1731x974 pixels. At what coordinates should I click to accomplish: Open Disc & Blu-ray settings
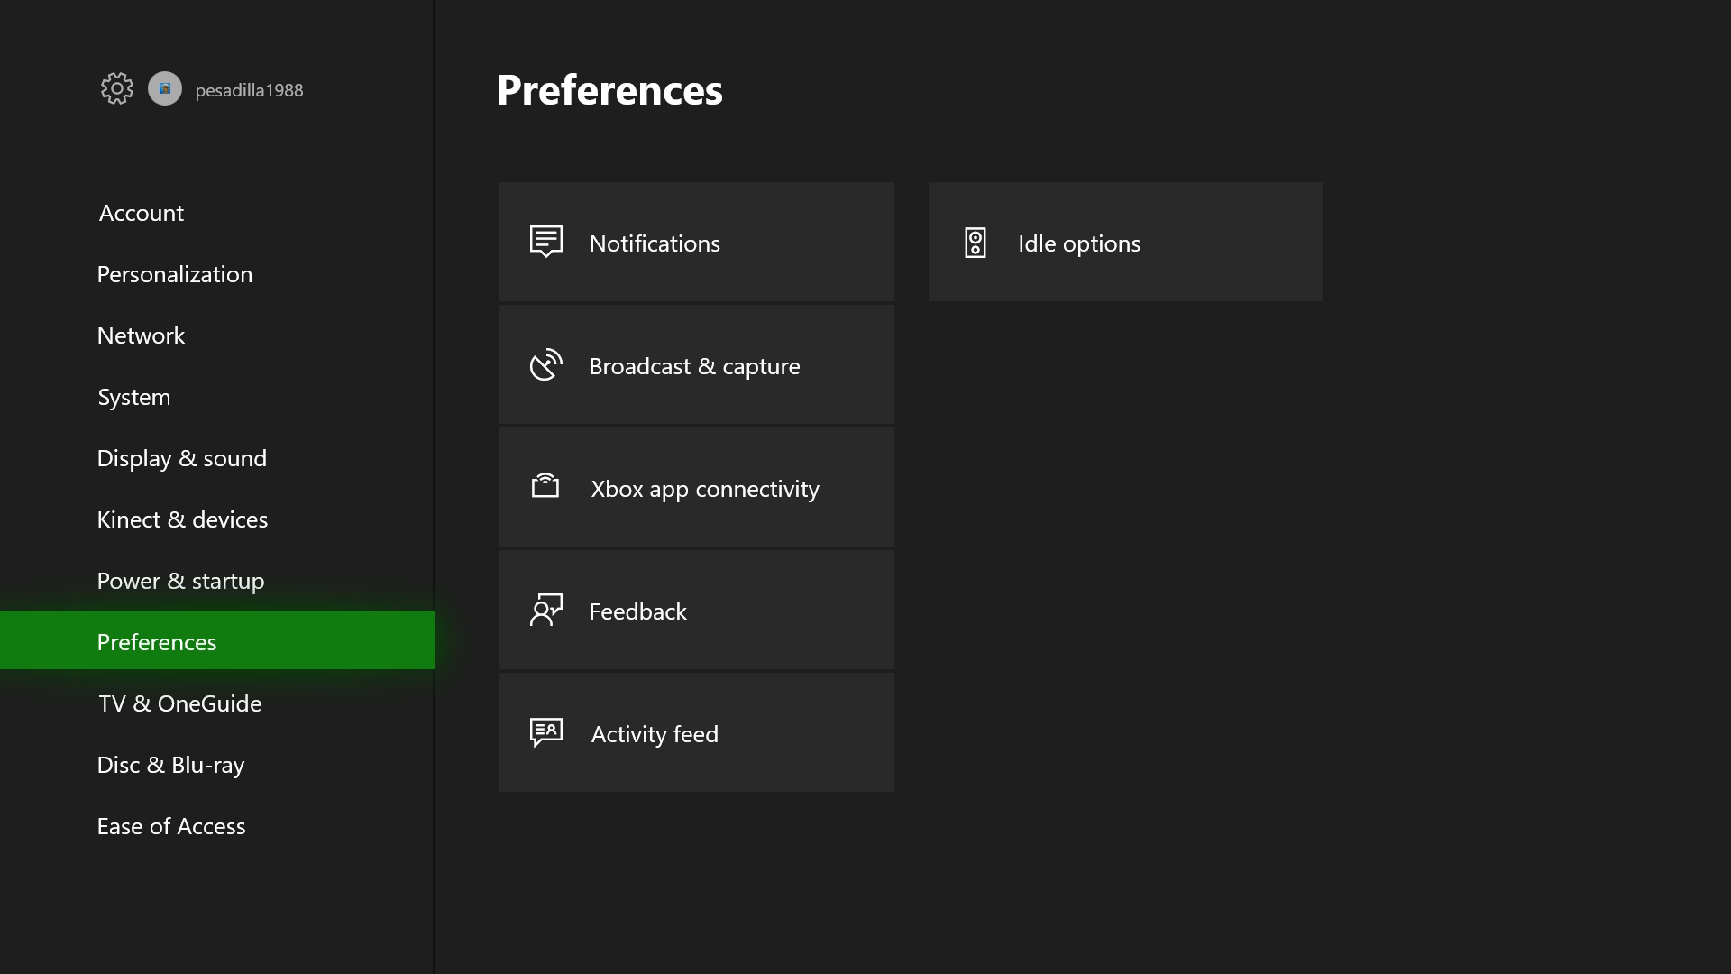[171, 765]
